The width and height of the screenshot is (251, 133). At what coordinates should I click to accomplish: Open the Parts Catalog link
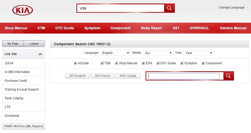coord(23,98)
